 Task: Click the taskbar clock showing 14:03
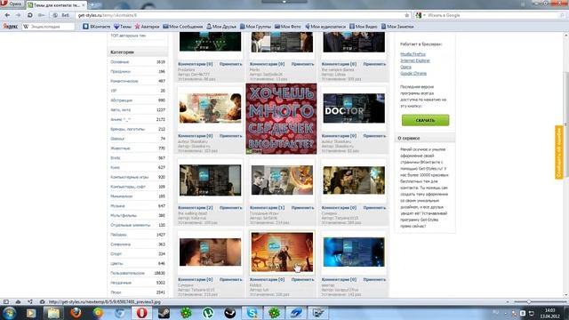click(x=550, y=313)
